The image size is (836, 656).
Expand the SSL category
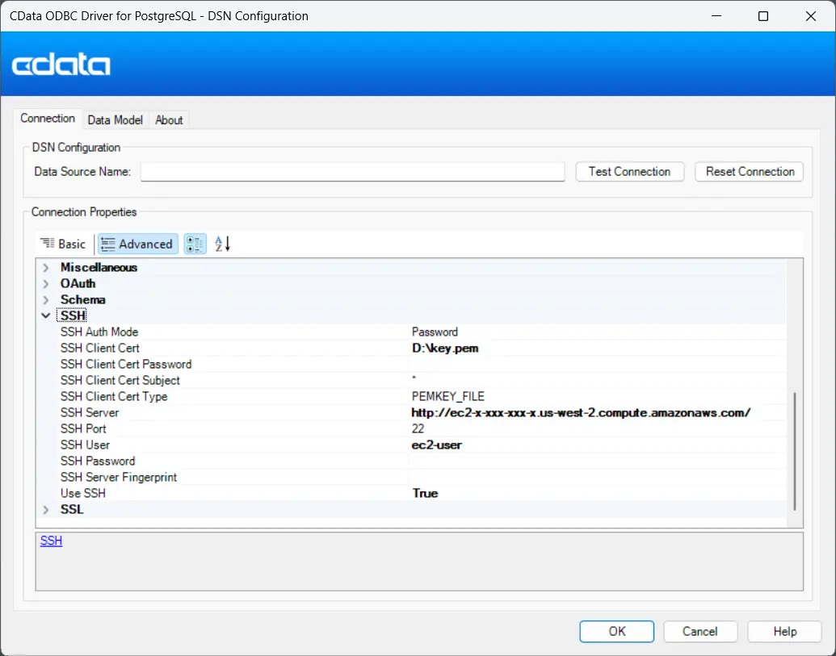[46, 509]
